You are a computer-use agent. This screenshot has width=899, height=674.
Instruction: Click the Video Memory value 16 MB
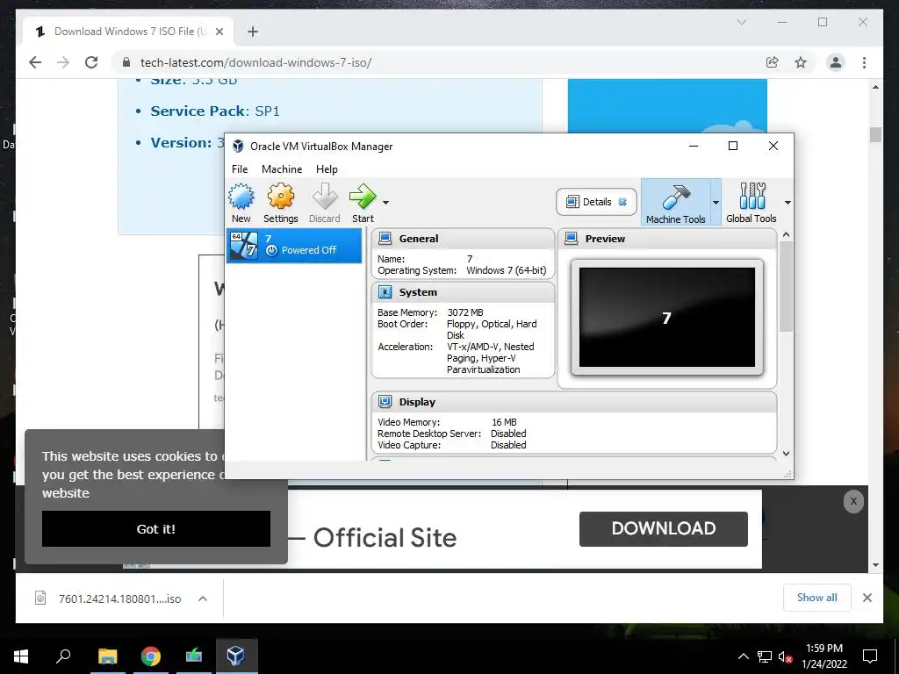pos(504,422)
